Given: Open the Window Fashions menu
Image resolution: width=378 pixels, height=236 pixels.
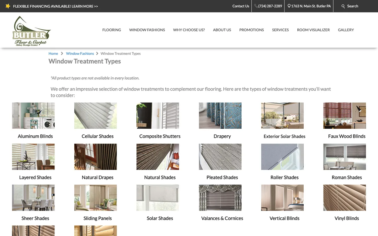Looking at the screenshot, I should coord(147,30).
